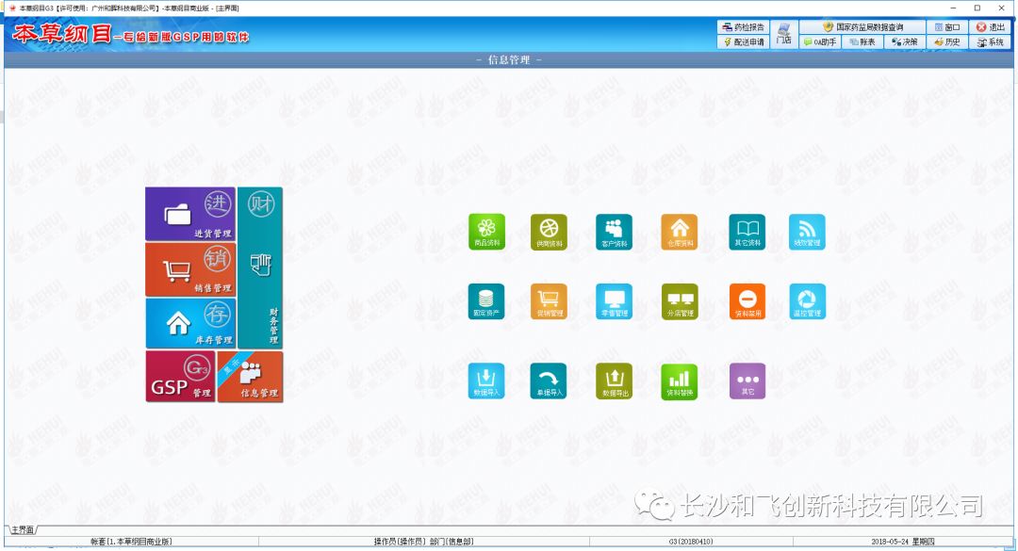Open the 其它资料 book icon

(x=747, y=232)
